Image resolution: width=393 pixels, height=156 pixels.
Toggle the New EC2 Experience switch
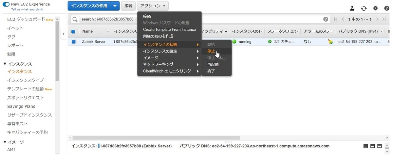pyautogui.click(x=6, y=4)
